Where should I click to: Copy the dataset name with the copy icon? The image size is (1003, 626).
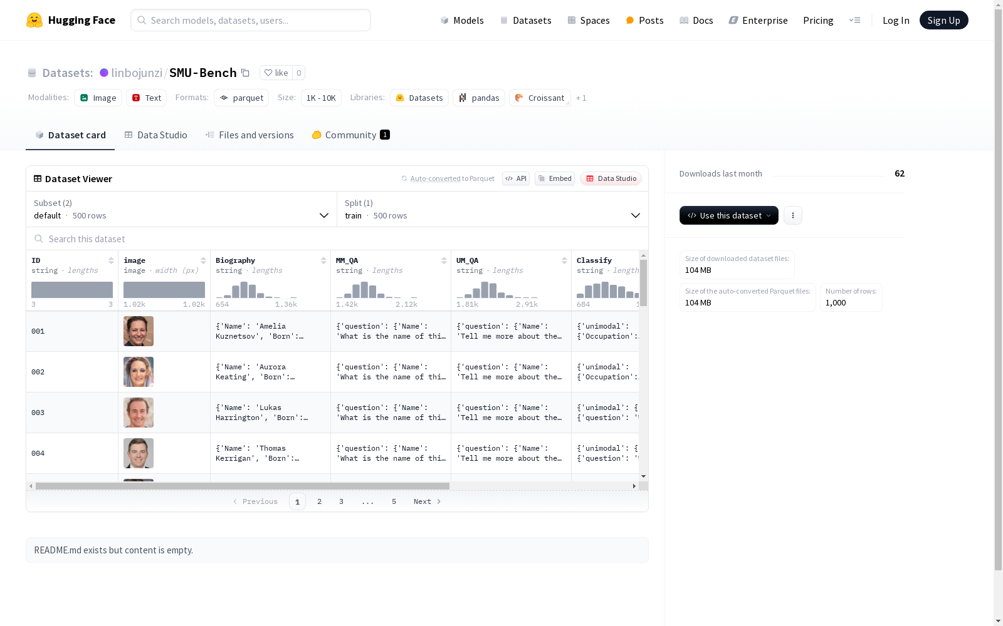pyautogui.click(x=246, y=73)
